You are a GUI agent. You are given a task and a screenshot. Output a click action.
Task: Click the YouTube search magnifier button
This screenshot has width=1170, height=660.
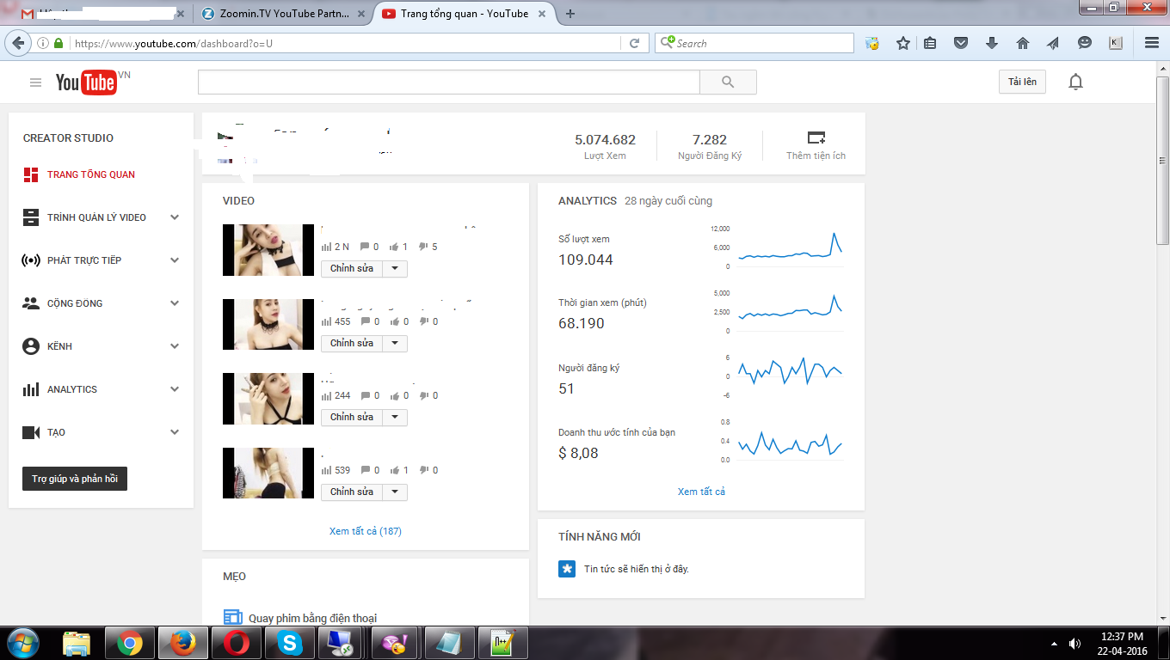click(728, 82)
